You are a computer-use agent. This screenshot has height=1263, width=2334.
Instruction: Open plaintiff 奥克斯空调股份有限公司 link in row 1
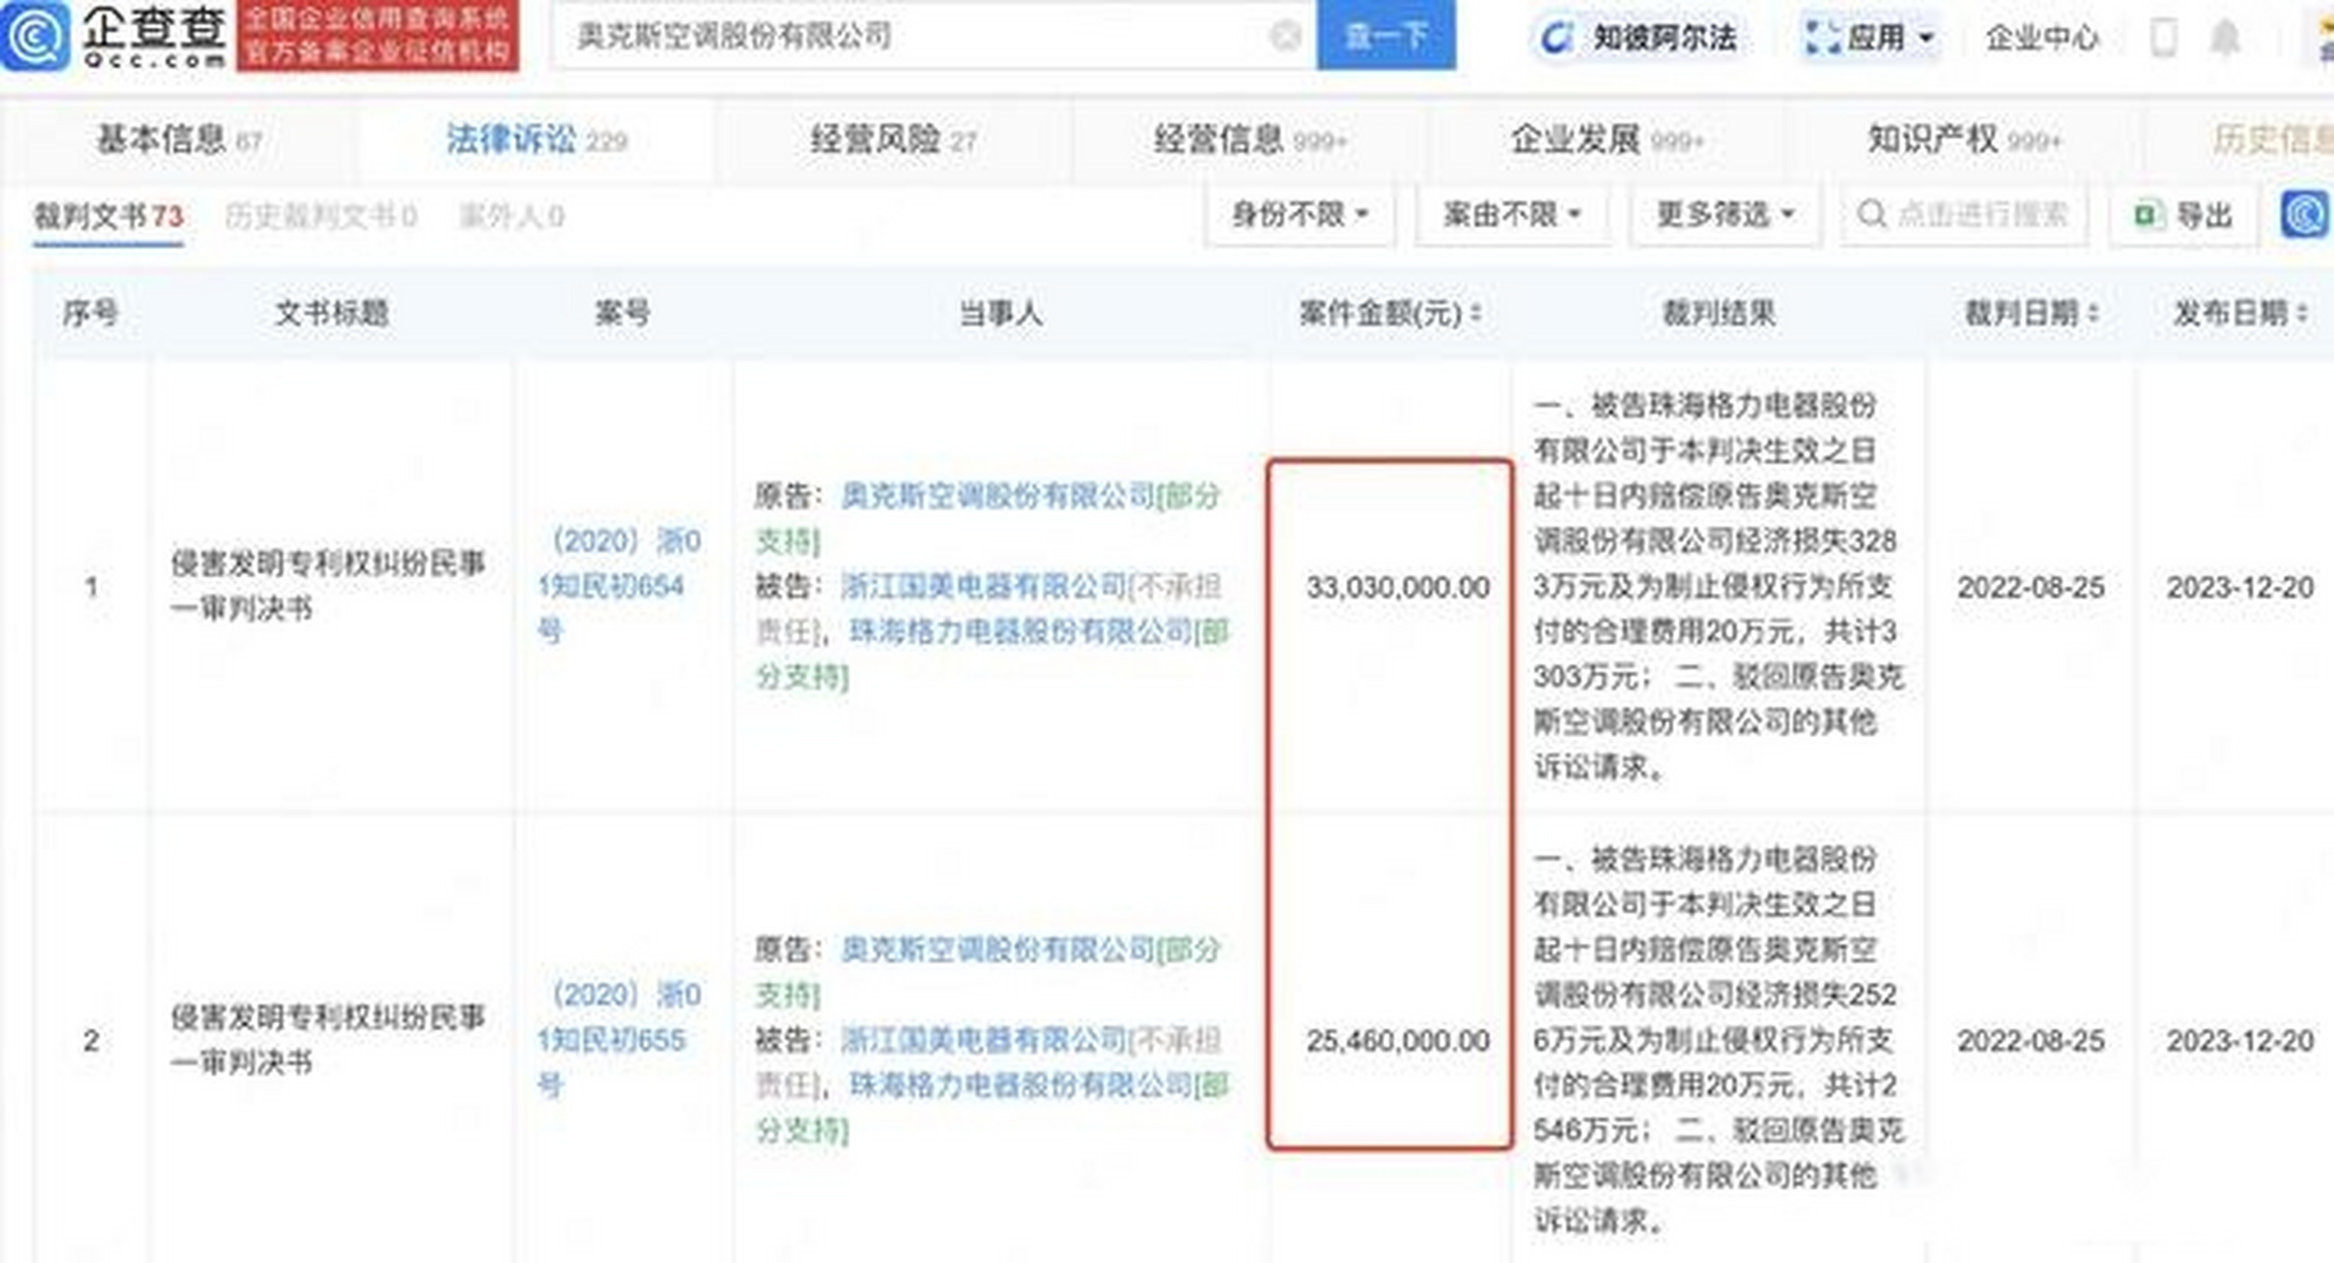point(997,495)
